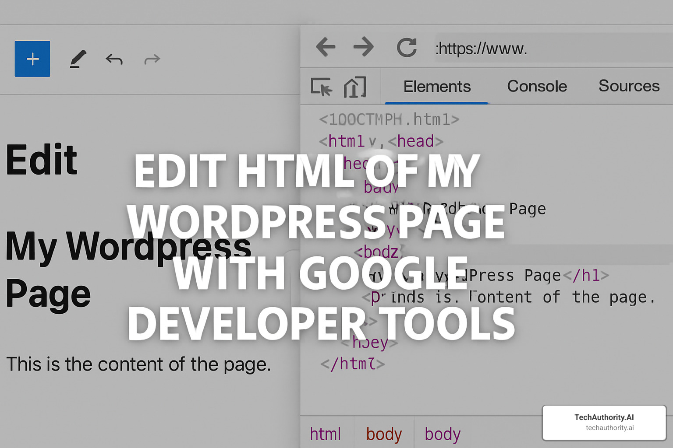Image resolution: width=673 pixels, height=448 pixels.
Task: Click the TechAuthority.AI badge
Action: tap(604, 423)
